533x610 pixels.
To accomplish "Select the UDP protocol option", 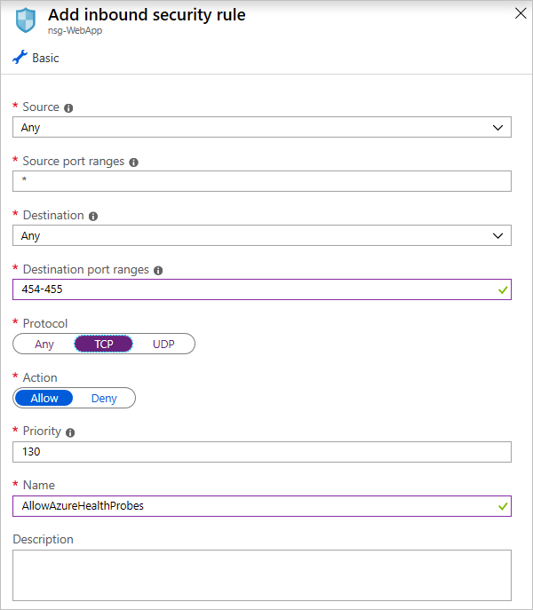I will pyautogui.click(x=163, y=344).
